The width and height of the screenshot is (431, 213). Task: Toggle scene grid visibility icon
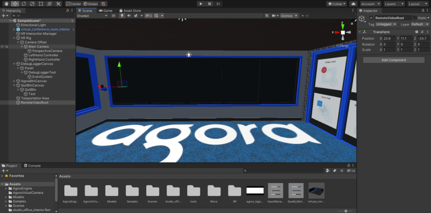point(156,16)
